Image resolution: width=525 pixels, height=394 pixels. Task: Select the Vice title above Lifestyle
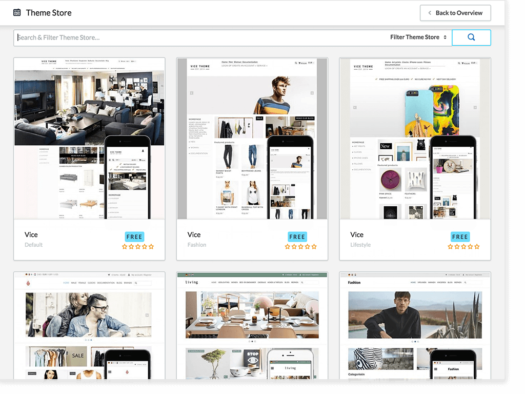[357, 234]
